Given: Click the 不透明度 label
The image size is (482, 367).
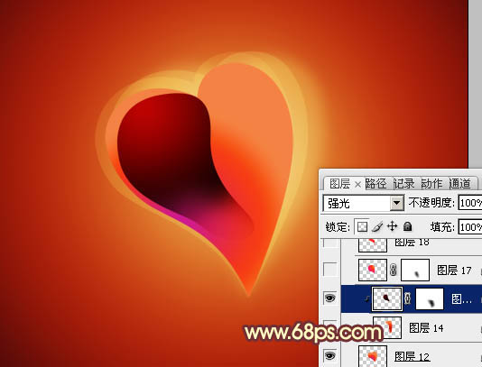Looking at the screenshot, I should tap(431, 202).
